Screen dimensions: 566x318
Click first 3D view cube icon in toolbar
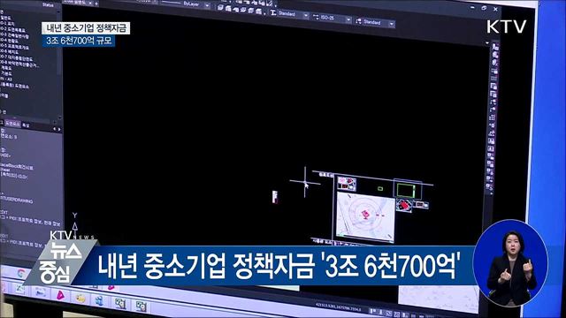tap(220, 7)
